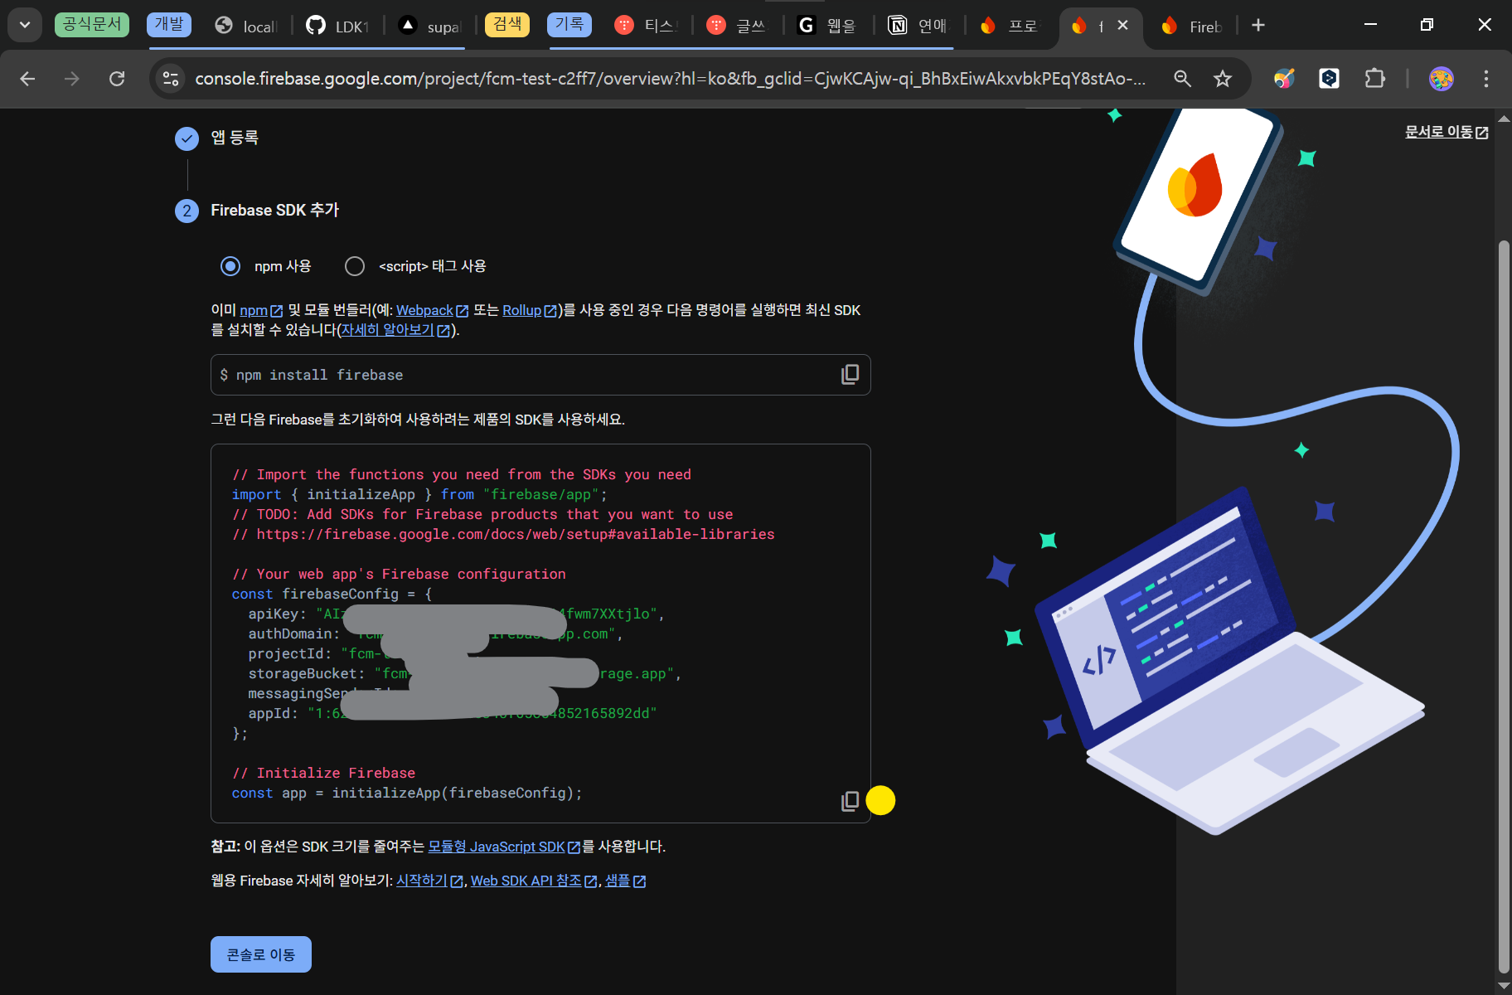Open the Rollup link

[x=530, y=310]
